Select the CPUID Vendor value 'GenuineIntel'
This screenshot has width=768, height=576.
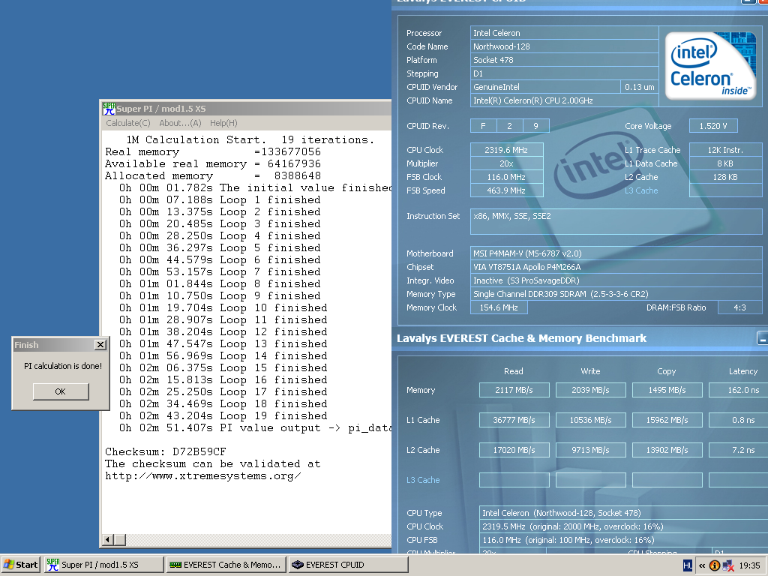(x=545, y=87)
